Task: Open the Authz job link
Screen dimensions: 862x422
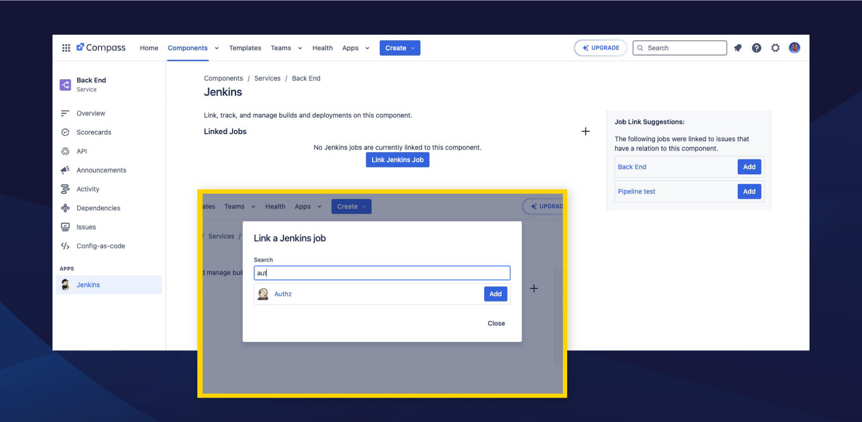Action: (x=283, y=294)
